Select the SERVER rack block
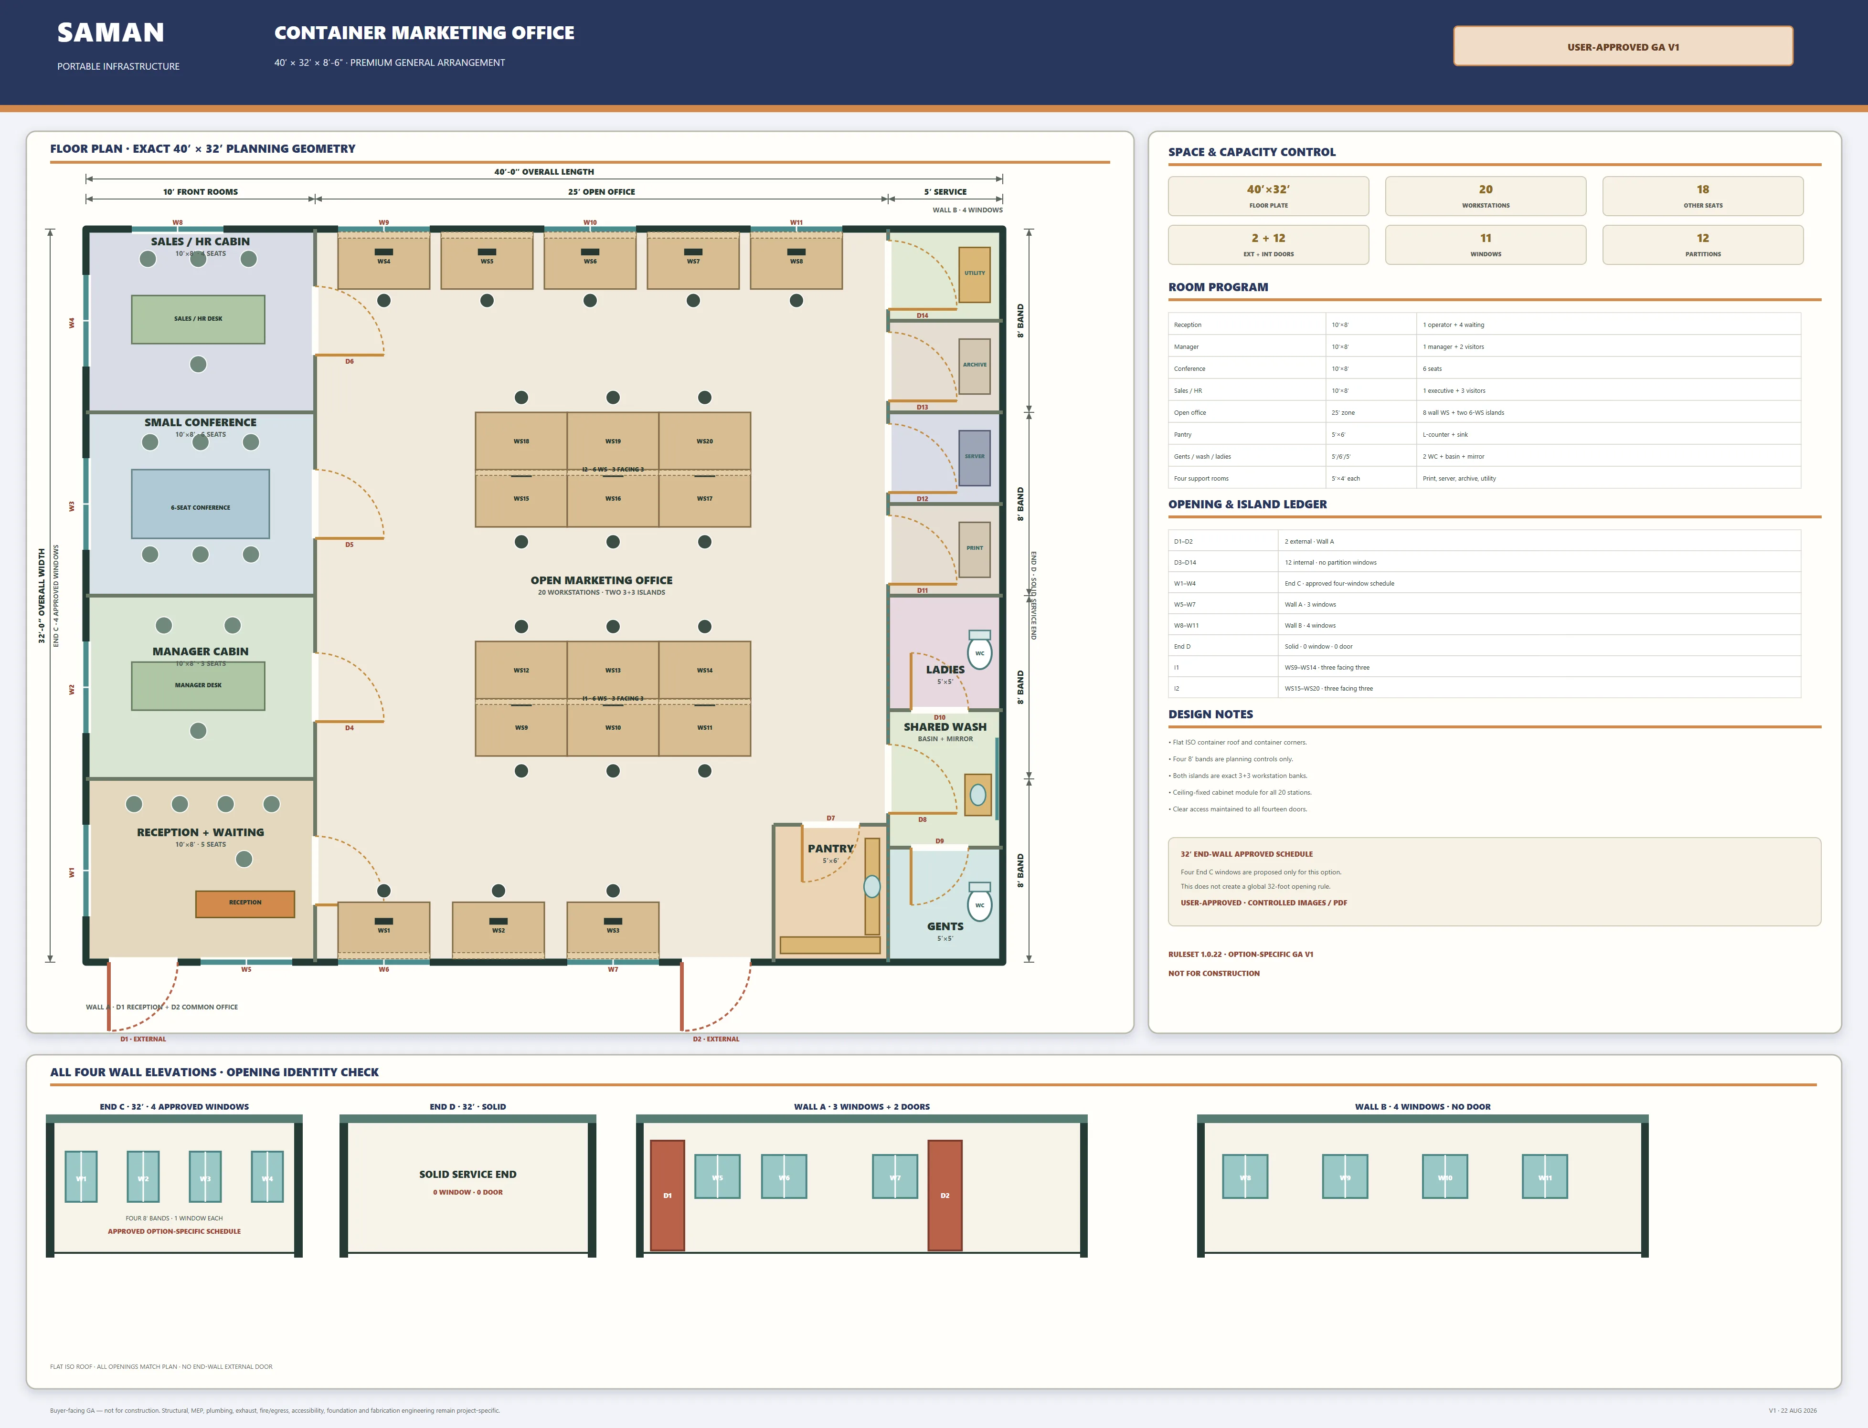 (975, 457)
